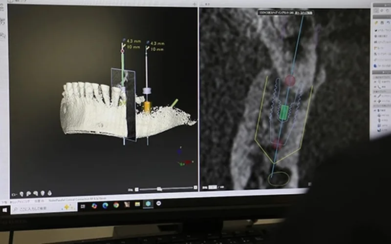
Task: Open the blue-sphere tool entry in right panel
Action: click(x=383, y=66)
